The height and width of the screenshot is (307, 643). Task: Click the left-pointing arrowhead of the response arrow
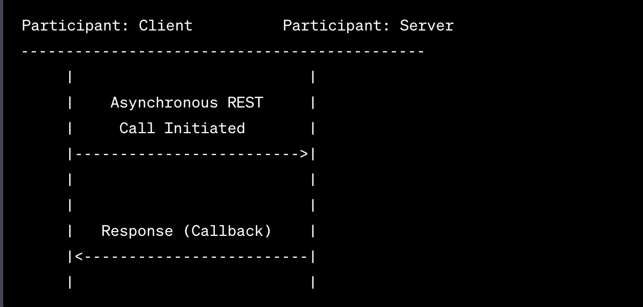coord(79,257)
